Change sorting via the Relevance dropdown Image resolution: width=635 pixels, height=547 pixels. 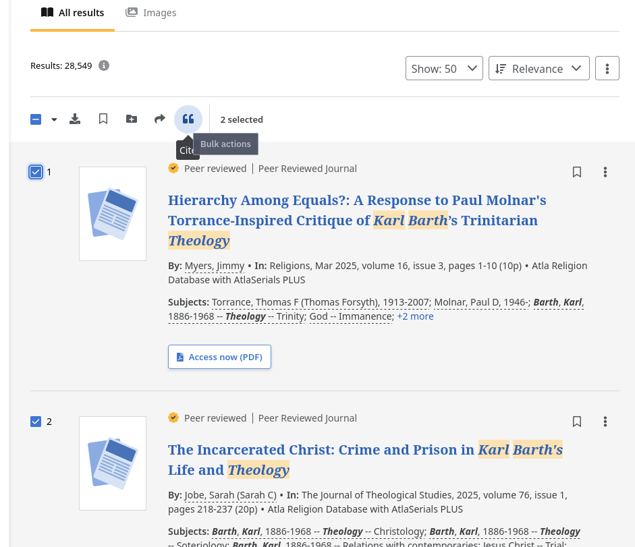pos(539,68)
